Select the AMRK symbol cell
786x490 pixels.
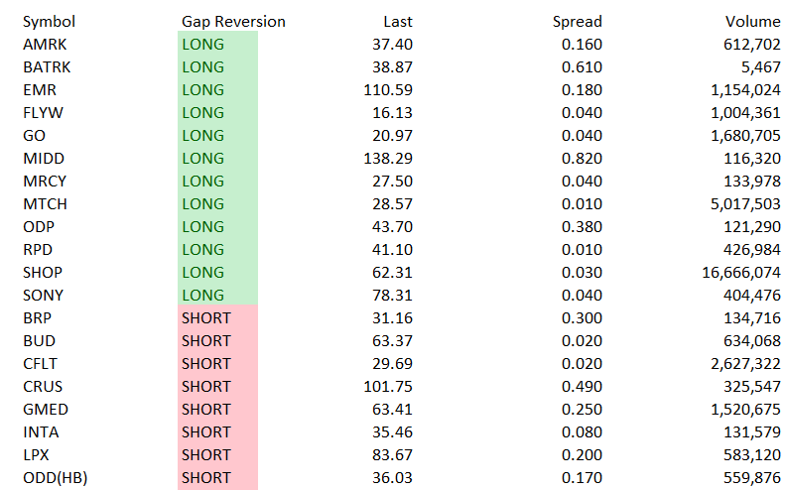pos(45,45)
